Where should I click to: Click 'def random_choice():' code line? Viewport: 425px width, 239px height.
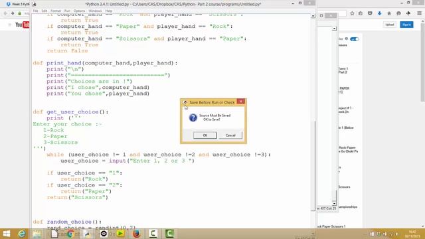[x=67, y=222]
